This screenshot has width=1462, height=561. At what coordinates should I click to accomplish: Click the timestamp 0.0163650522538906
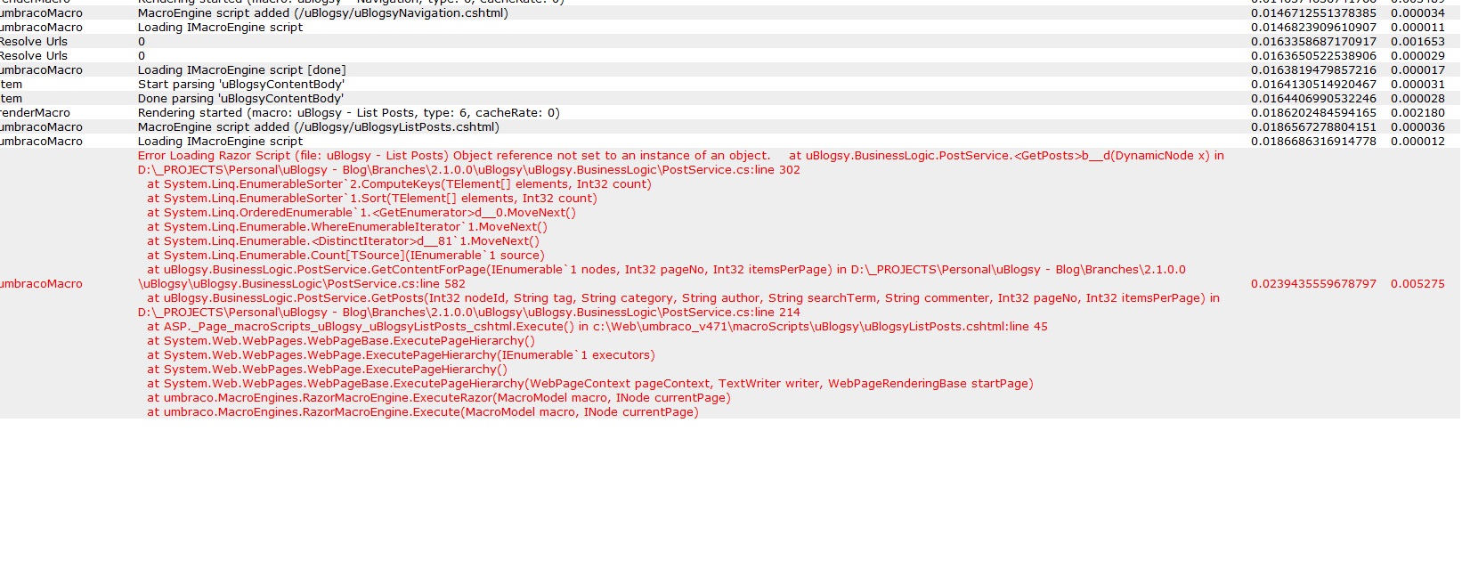pyautogui.click(x=1313, y=56)
